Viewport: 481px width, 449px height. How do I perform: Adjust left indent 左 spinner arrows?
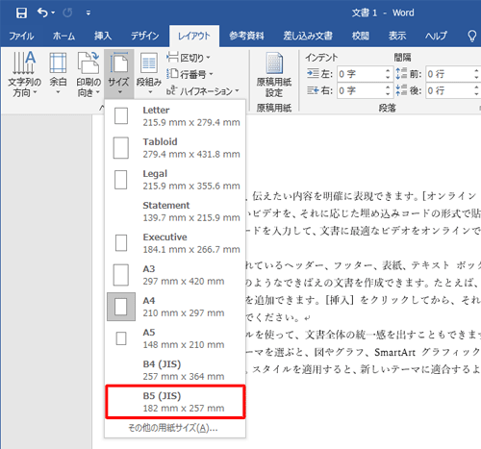(388, 74)
